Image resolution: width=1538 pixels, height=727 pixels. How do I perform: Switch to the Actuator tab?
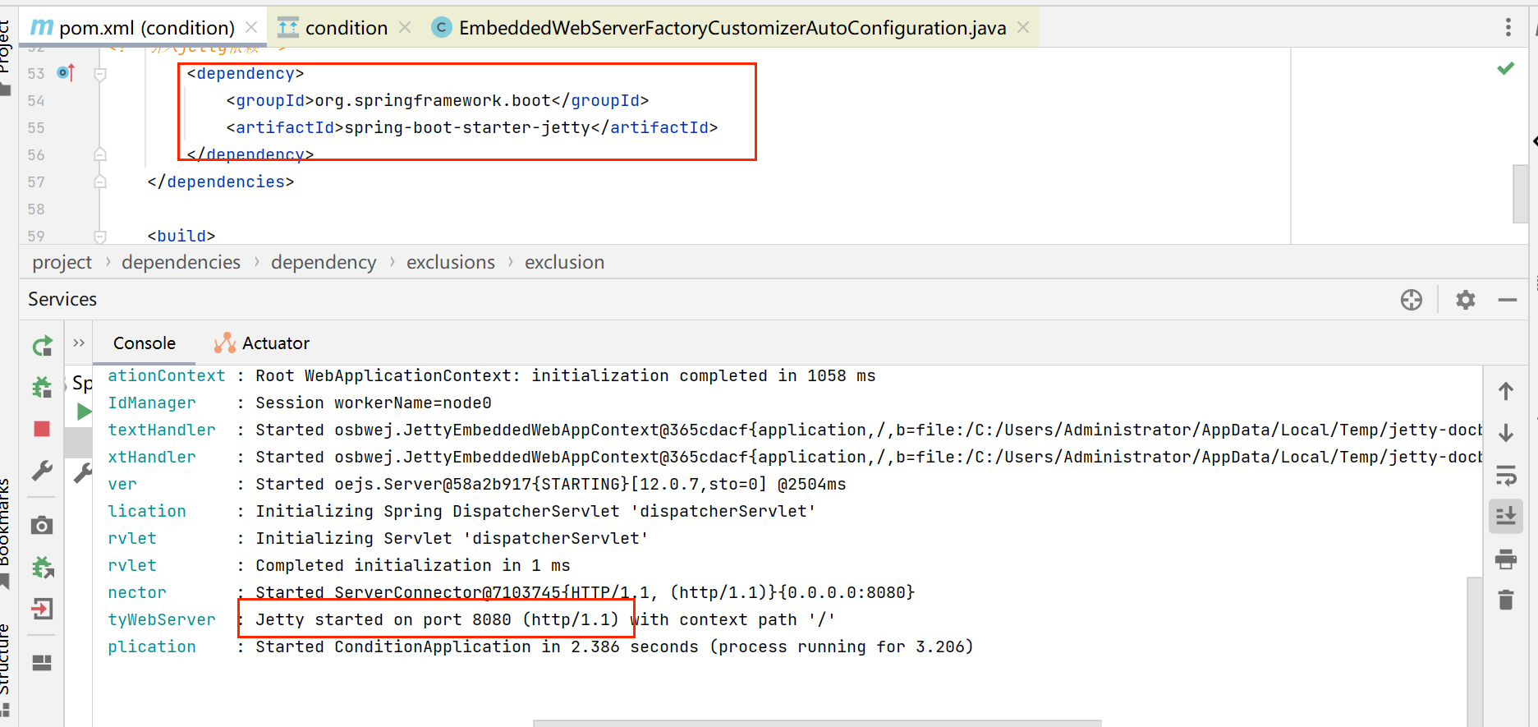pos(262,343)
